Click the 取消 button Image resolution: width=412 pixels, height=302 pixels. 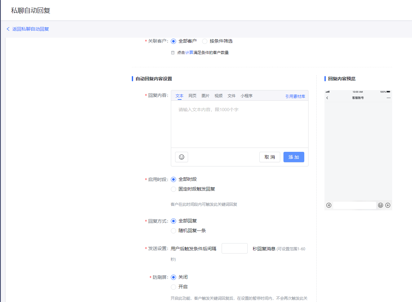(269, 157)
